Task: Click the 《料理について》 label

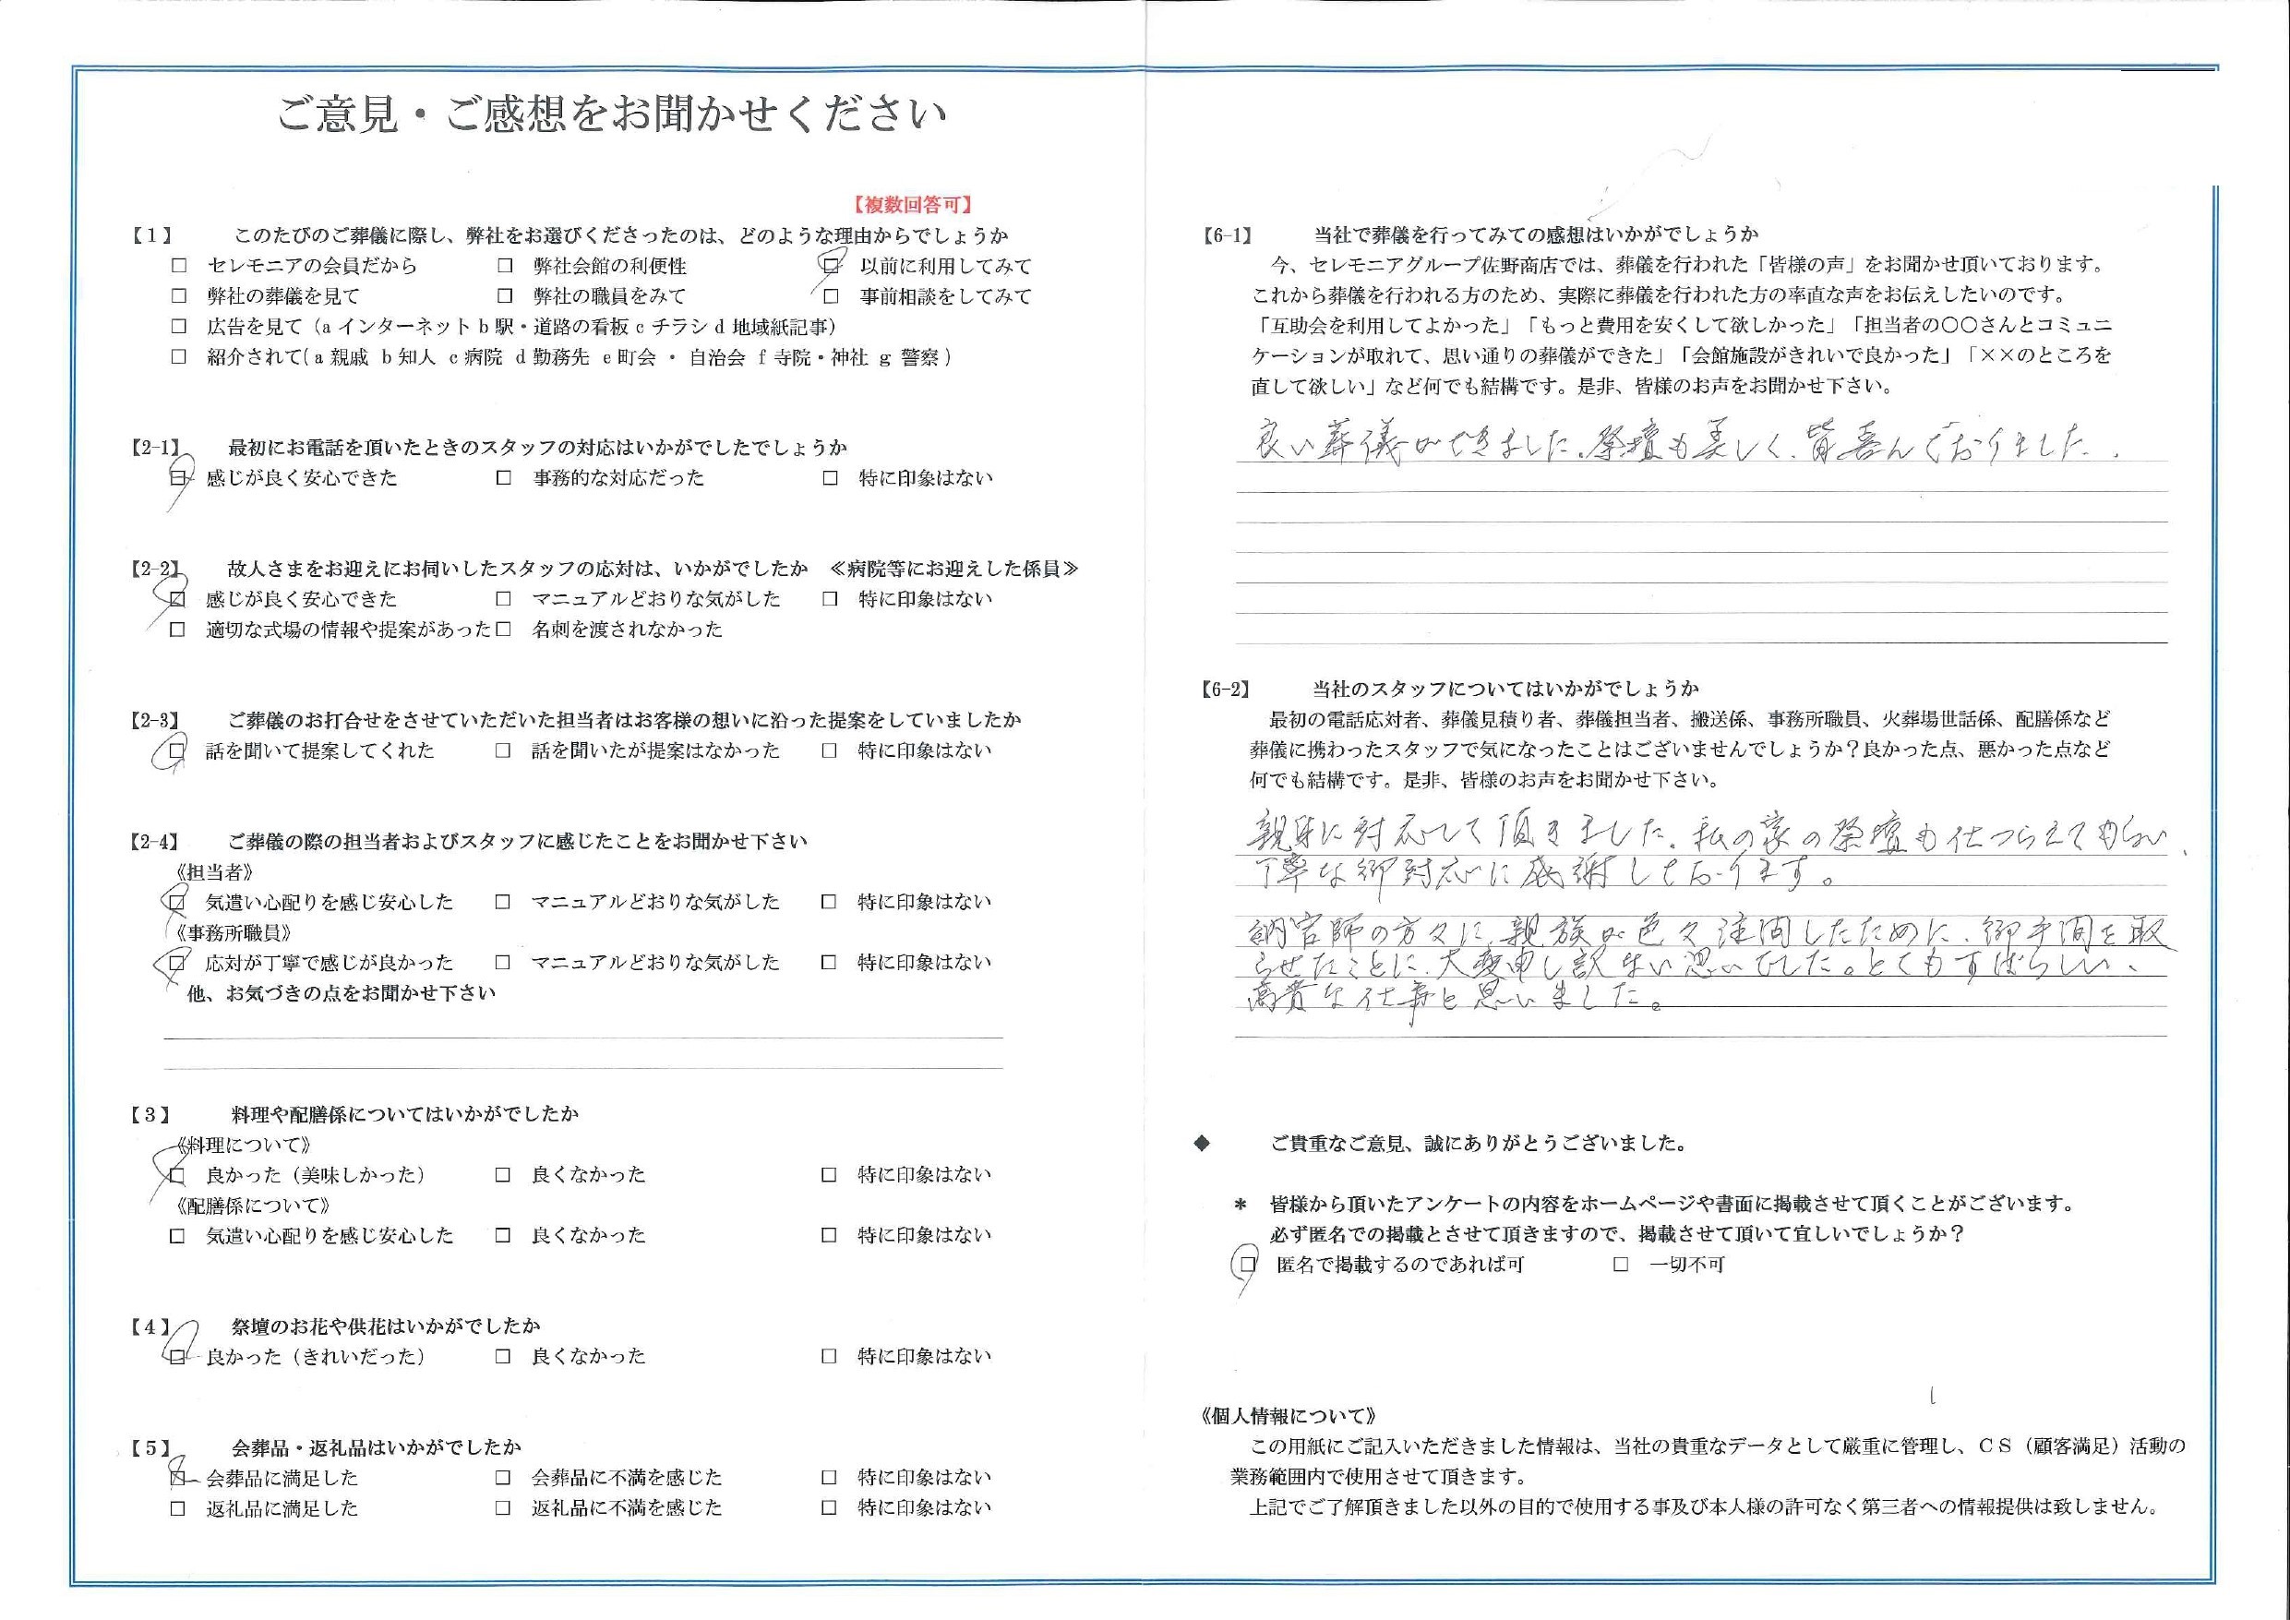Action: (244, 1146)
